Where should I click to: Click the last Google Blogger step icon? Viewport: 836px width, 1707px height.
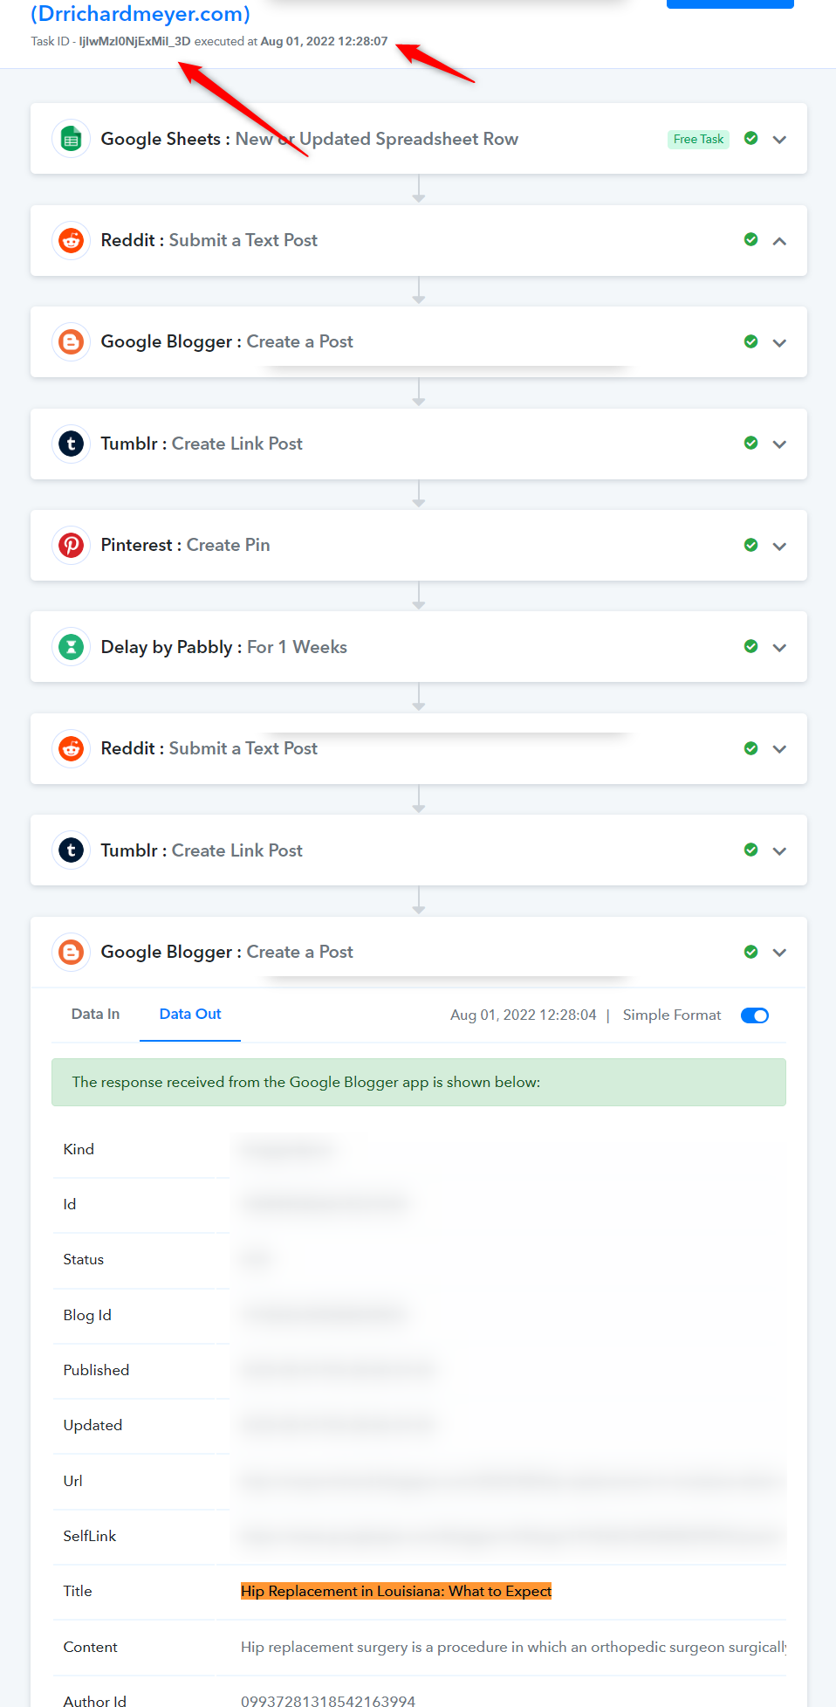pos(72,952)
